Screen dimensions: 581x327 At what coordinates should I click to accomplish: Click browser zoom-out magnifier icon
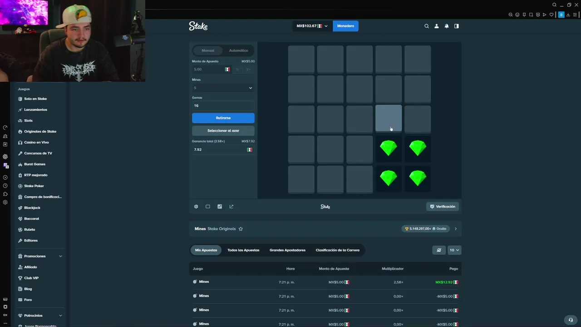(x=511, y=15)
